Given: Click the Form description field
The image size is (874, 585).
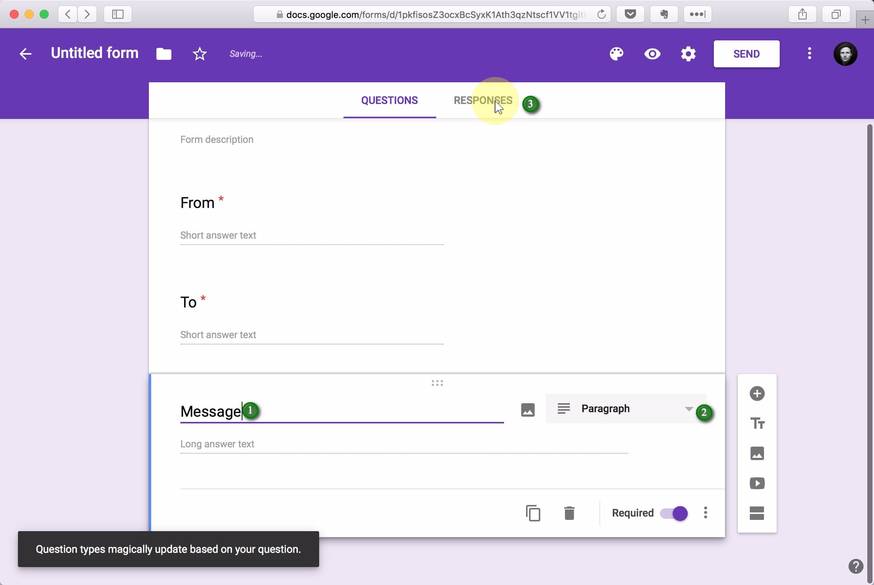Looking at the screenshot, I should click(217, 140).
